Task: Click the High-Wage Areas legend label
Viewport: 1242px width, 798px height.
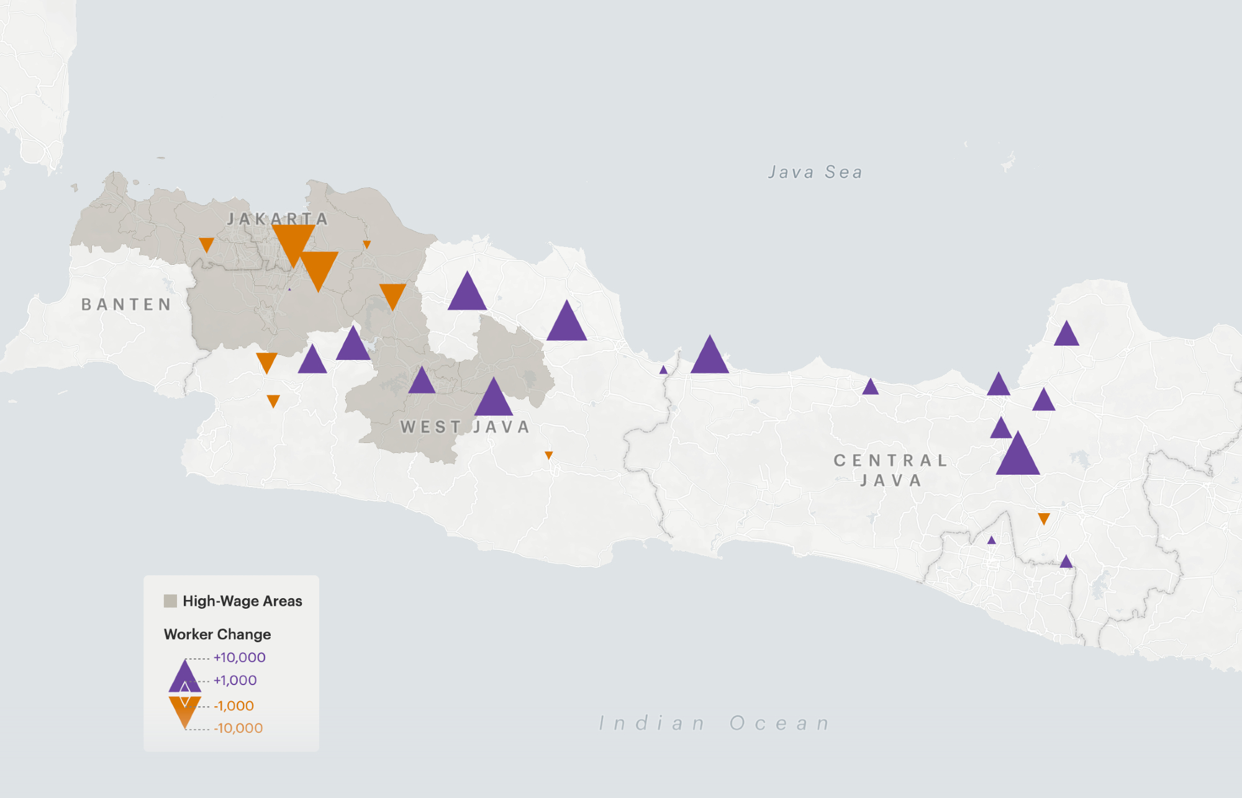Action: pyautogui.click(x=242, y=601)
